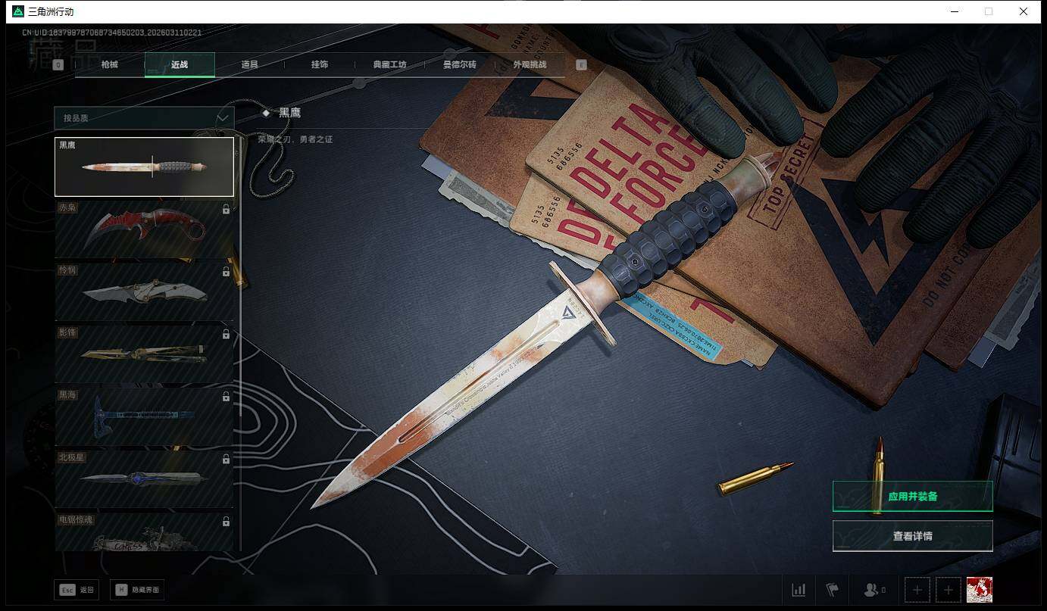Click the lock icon on 赤枭
The image size is (1047, 611).
[x=226, y=210]
